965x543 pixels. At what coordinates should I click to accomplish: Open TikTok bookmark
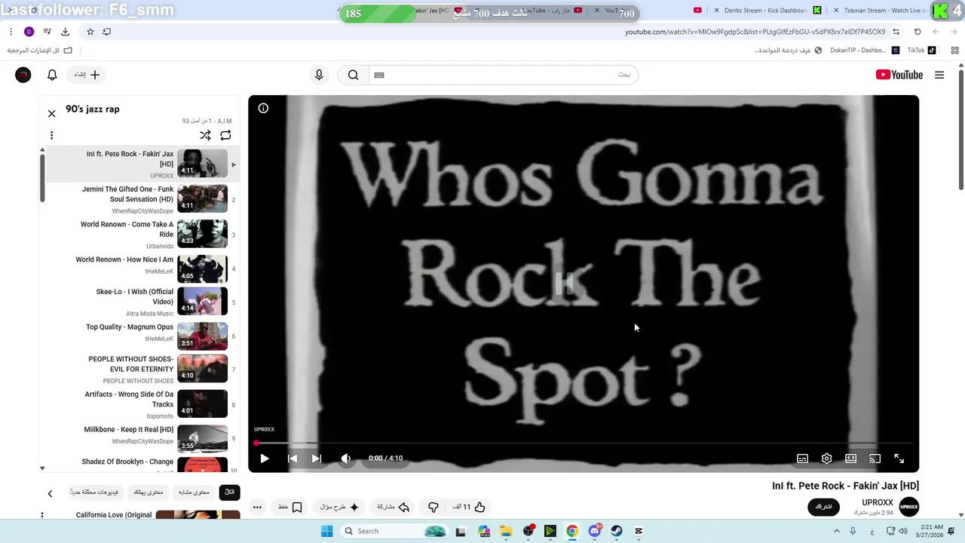(921, 51)
